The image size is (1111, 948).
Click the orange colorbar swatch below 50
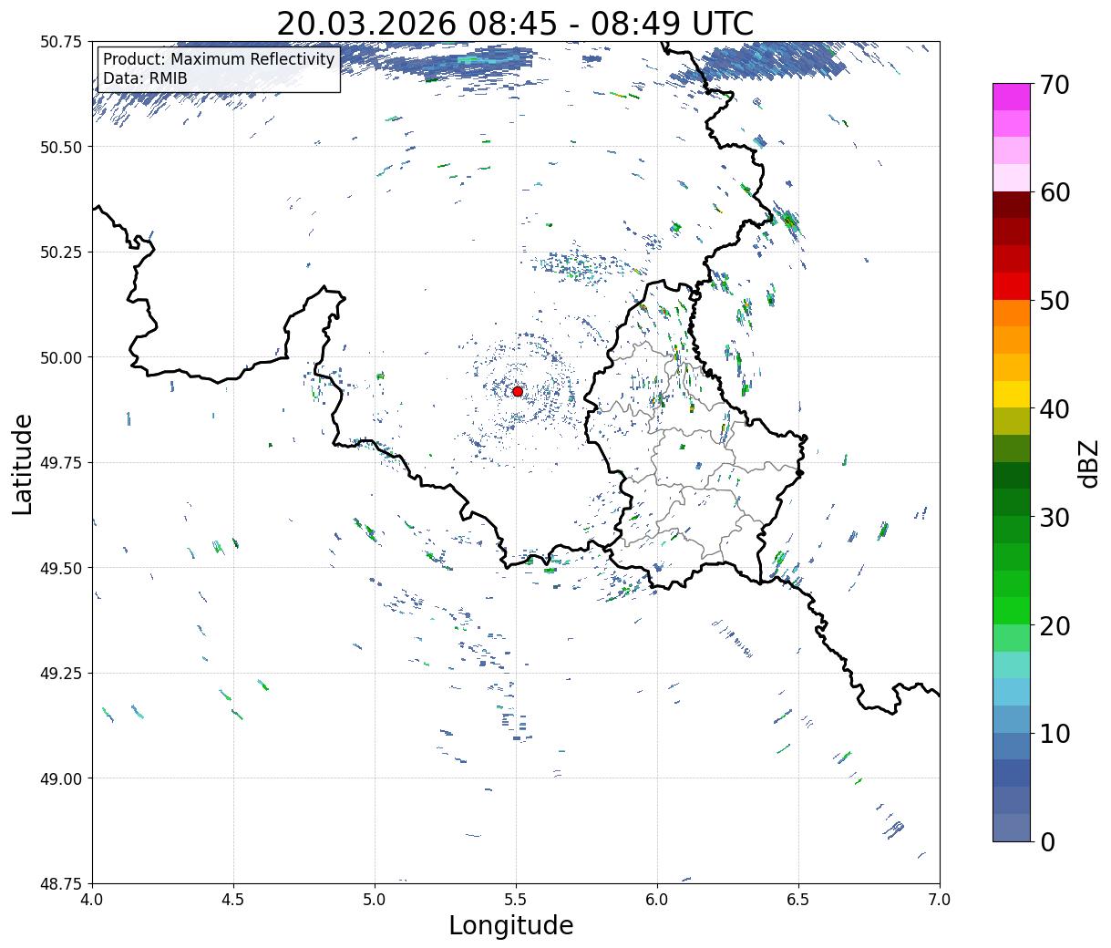click(x=1012, y=314)
